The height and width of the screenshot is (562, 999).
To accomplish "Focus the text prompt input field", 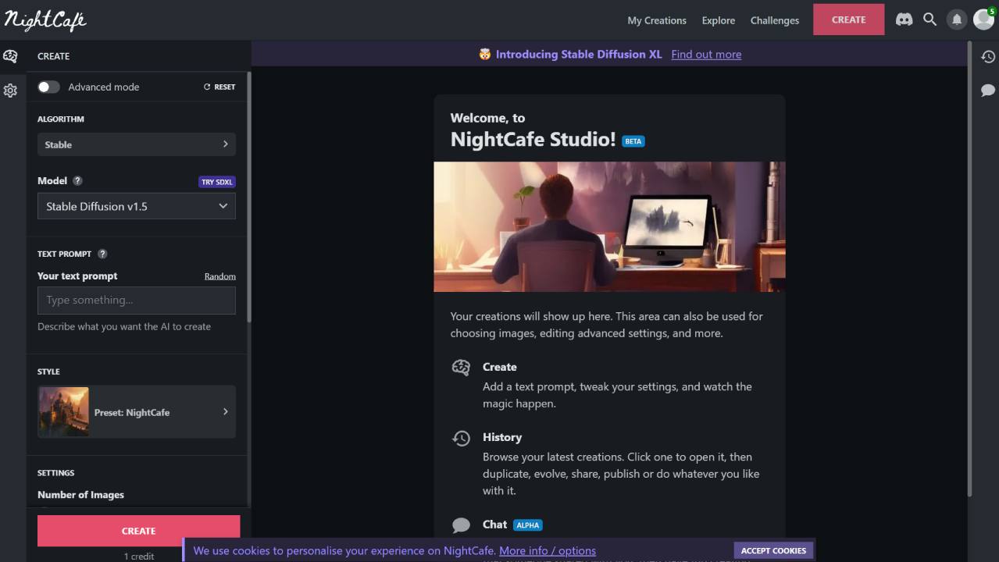I will (137, 301).
